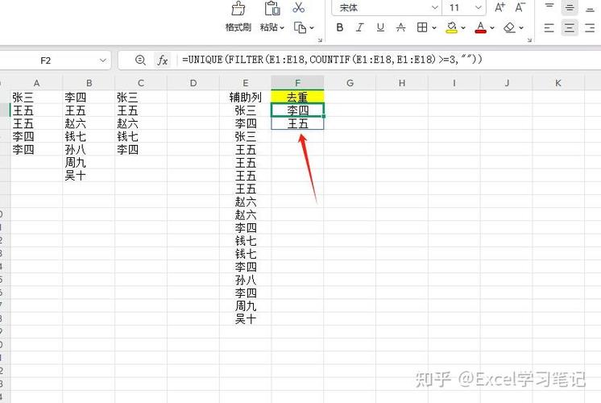This screenshot has width=601, height=403.
Task: Select column E header
Action: coord(245,83)
